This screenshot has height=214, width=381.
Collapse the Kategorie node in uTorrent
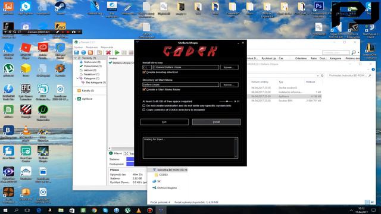[x=77, y=78]
